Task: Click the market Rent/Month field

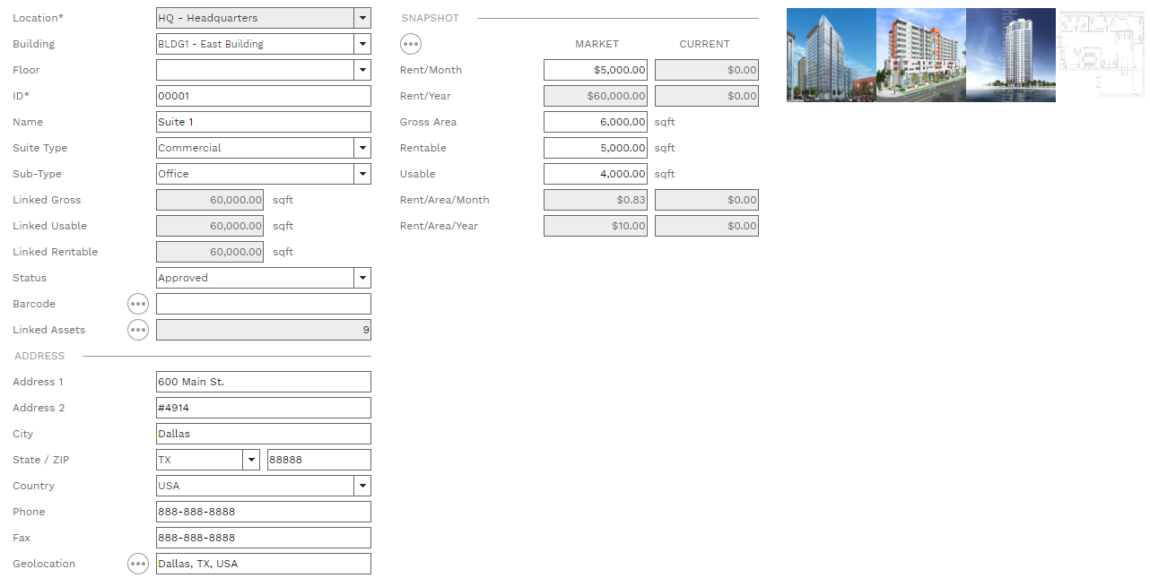Action: tap(595, 70)
